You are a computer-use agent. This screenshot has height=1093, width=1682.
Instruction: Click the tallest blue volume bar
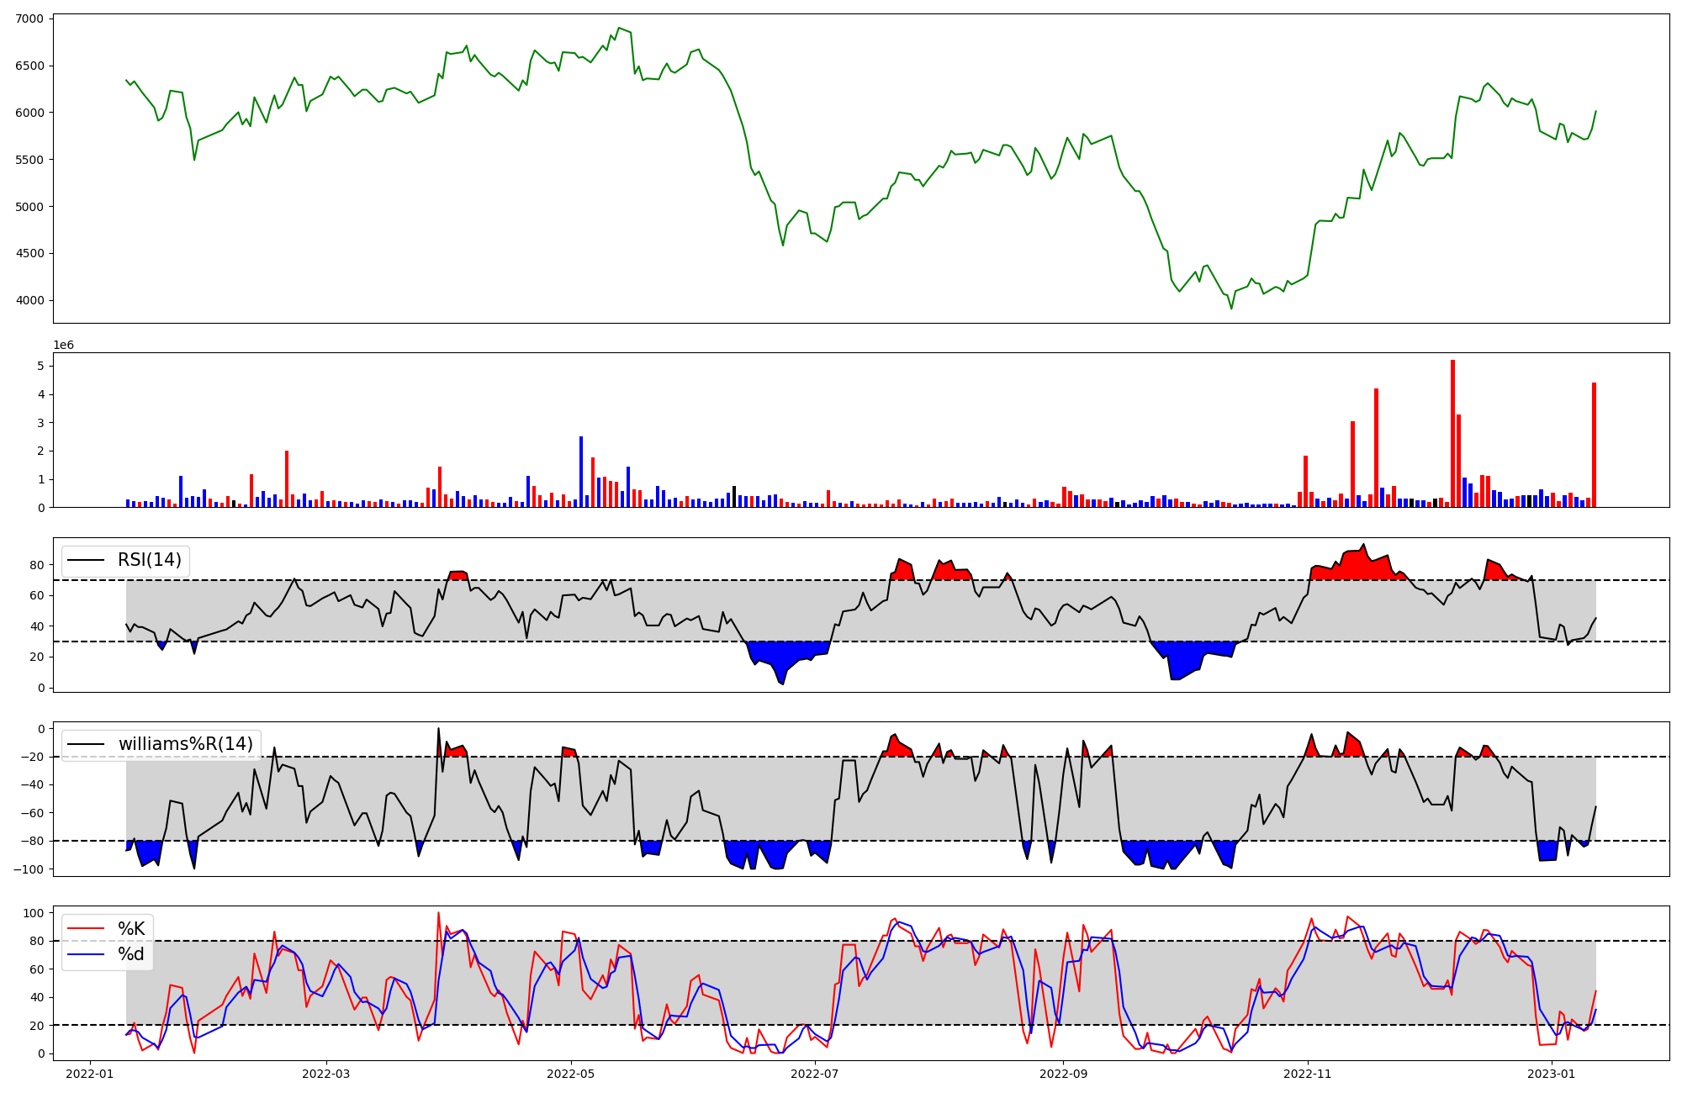coord(581,471)
